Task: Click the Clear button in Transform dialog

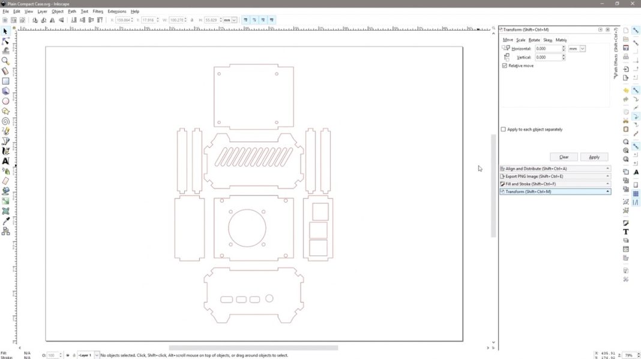Action: point(563,156)
